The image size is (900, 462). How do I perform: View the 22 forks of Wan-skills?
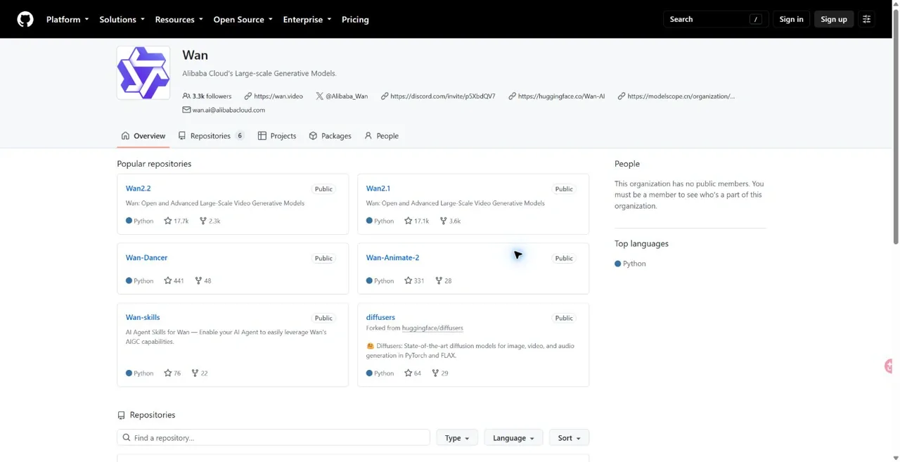199,373
